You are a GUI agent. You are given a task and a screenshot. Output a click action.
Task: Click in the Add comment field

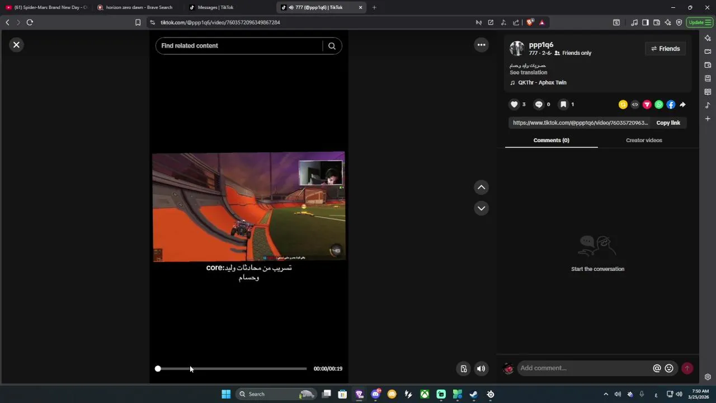[584, 368]
